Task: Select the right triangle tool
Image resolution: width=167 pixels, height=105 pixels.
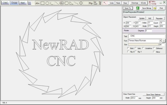Action: pyautogui.click(x=71, y=3)
